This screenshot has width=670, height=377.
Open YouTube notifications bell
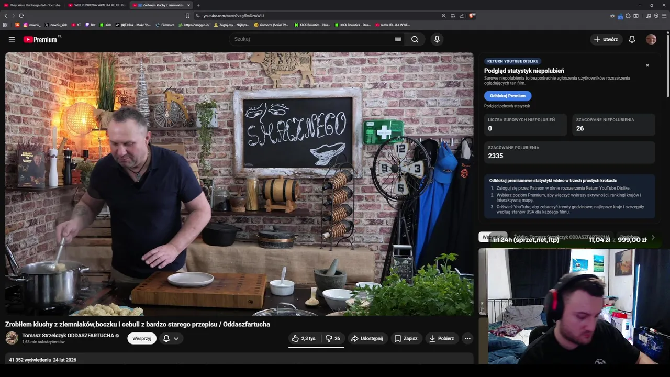[632, 39]
